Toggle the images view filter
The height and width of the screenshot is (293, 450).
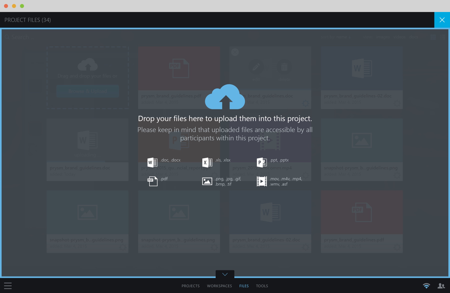(382, 37)
